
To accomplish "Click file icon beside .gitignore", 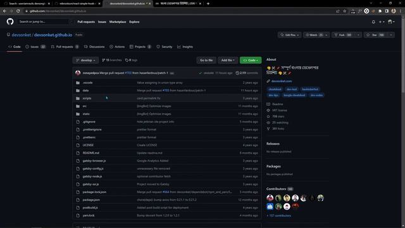I will click(78, 122).
